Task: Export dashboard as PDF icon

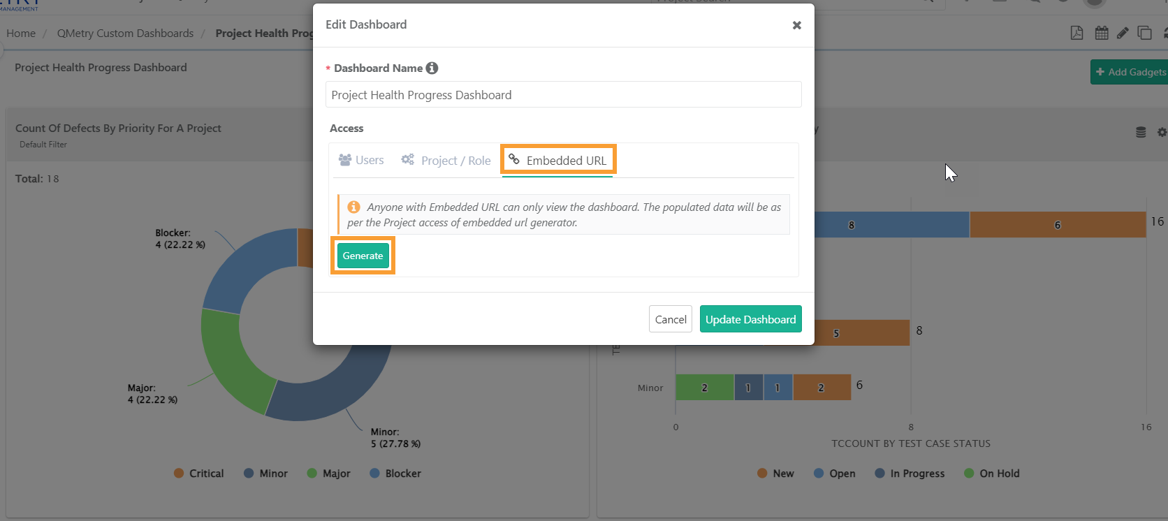Action: (1076, 33)
